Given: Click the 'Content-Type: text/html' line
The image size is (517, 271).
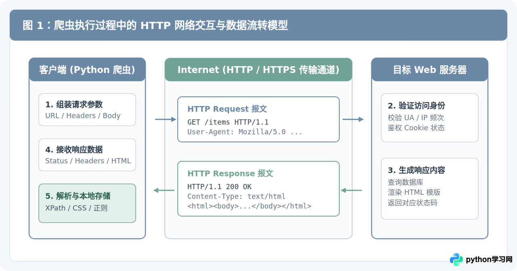Looking at the screenshot, I should [236, 196].
